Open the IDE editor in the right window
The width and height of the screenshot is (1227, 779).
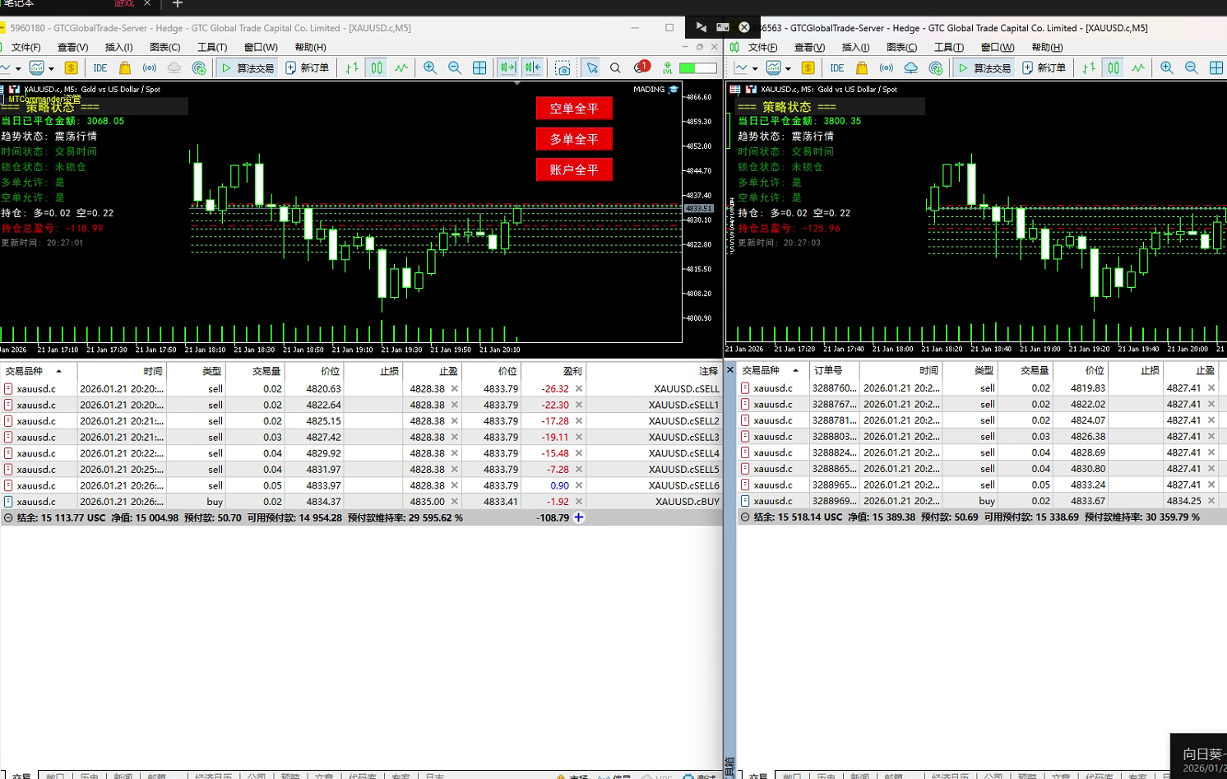point(837,68)
